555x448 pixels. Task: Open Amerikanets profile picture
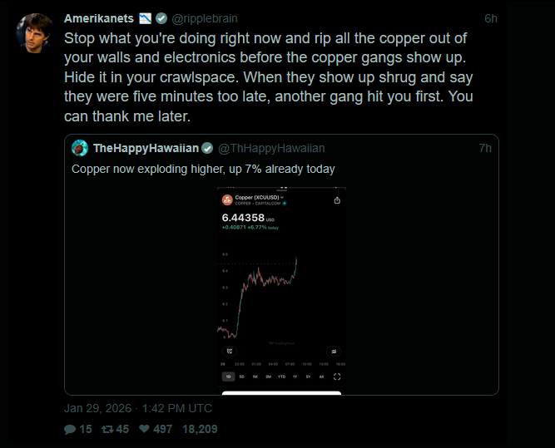click(36, 32)
